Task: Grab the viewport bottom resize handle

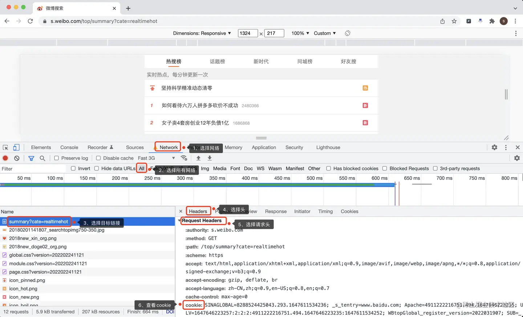Action: click(x=261, y=138)
